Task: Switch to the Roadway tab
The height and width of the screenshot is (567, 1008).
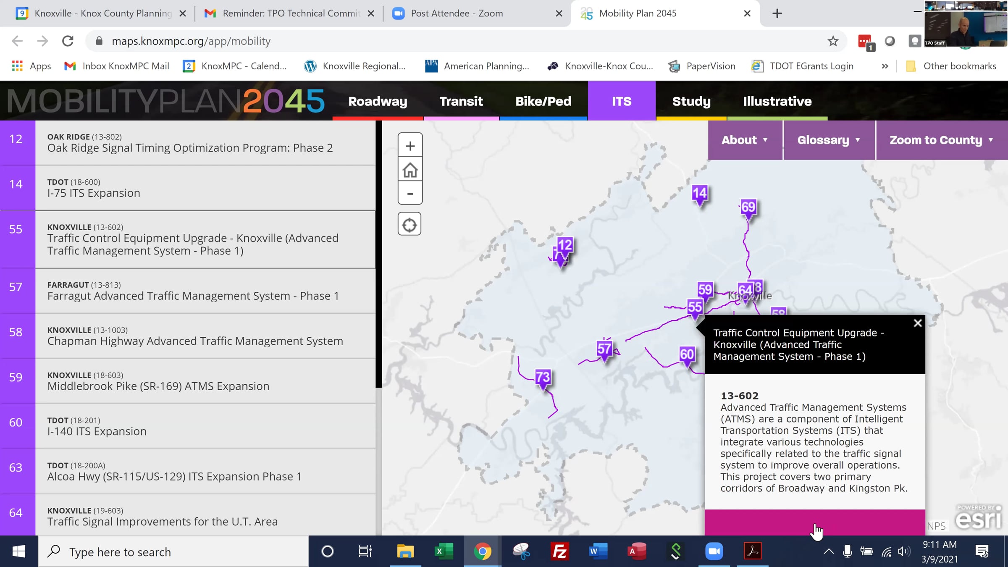Action: tap(378, 101)
